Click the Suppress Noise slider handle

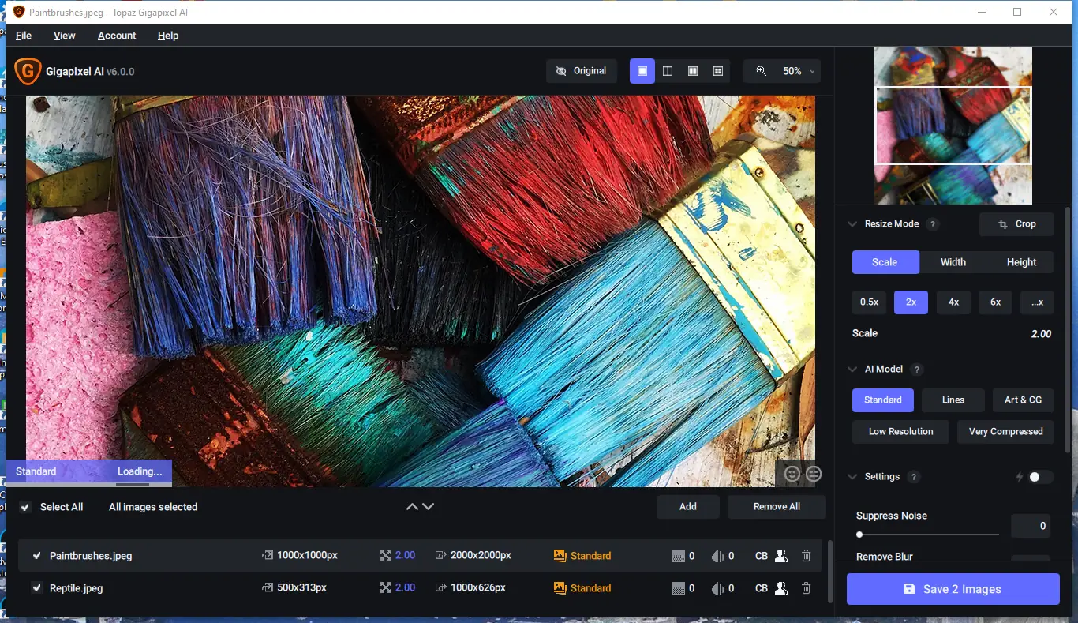coord(859,535)
